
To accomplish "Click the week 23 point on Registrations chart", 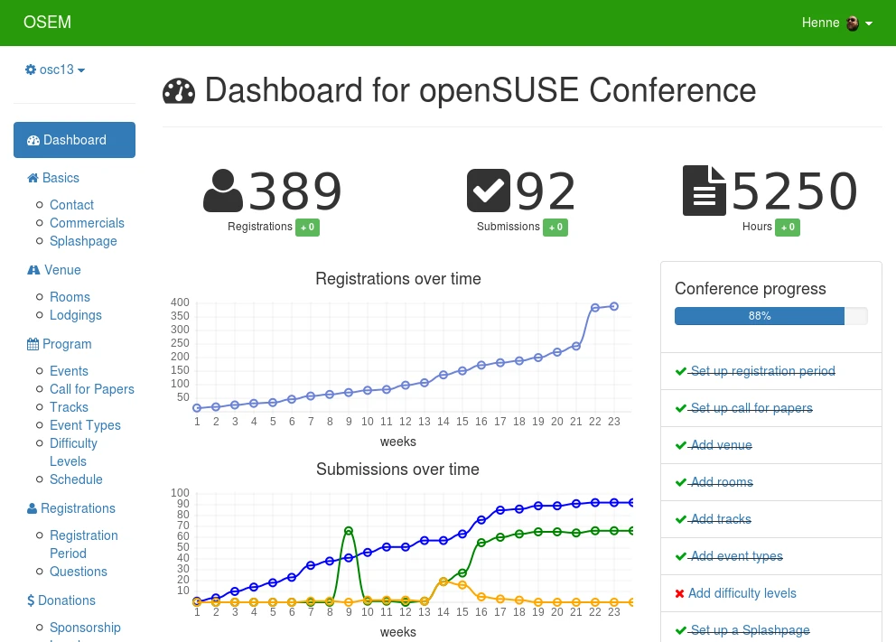I will tap(613, 307).
